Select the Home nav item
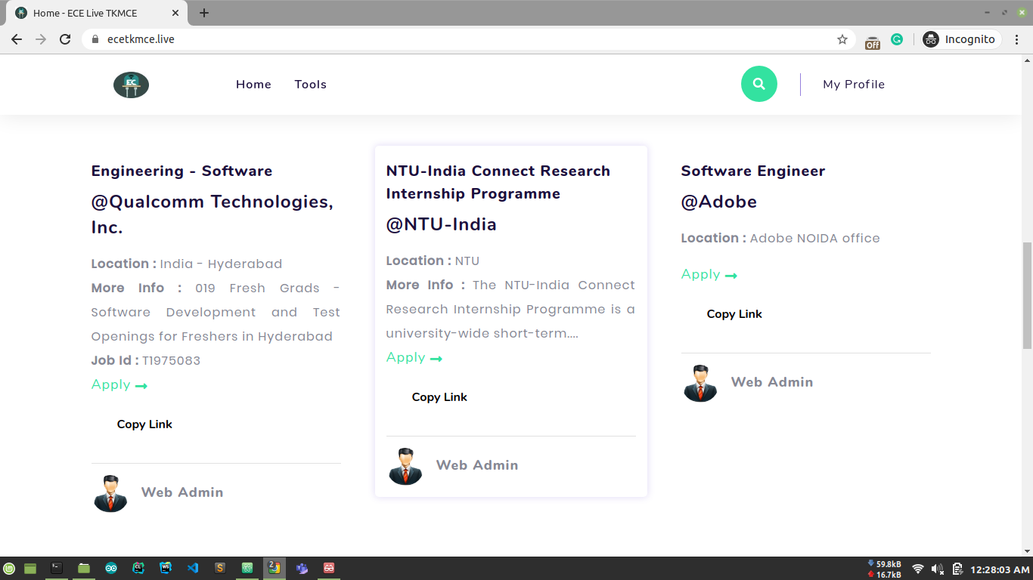 coord(253,85)
